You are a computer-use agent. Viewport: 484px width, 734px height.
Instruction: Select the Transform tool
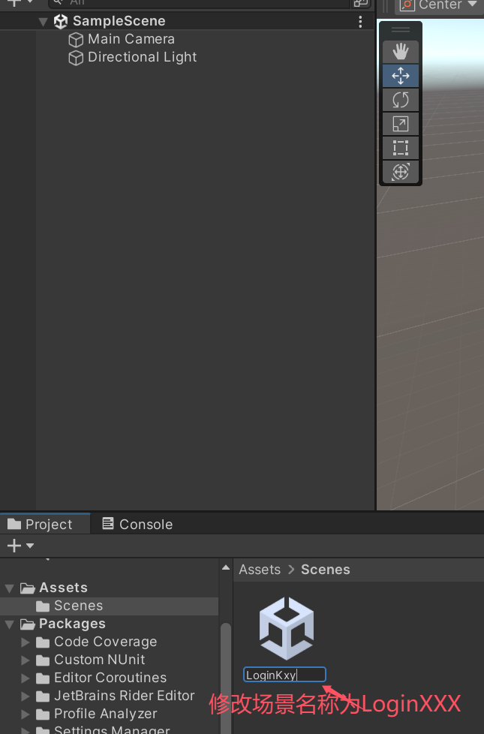click(x=401, y=172)
